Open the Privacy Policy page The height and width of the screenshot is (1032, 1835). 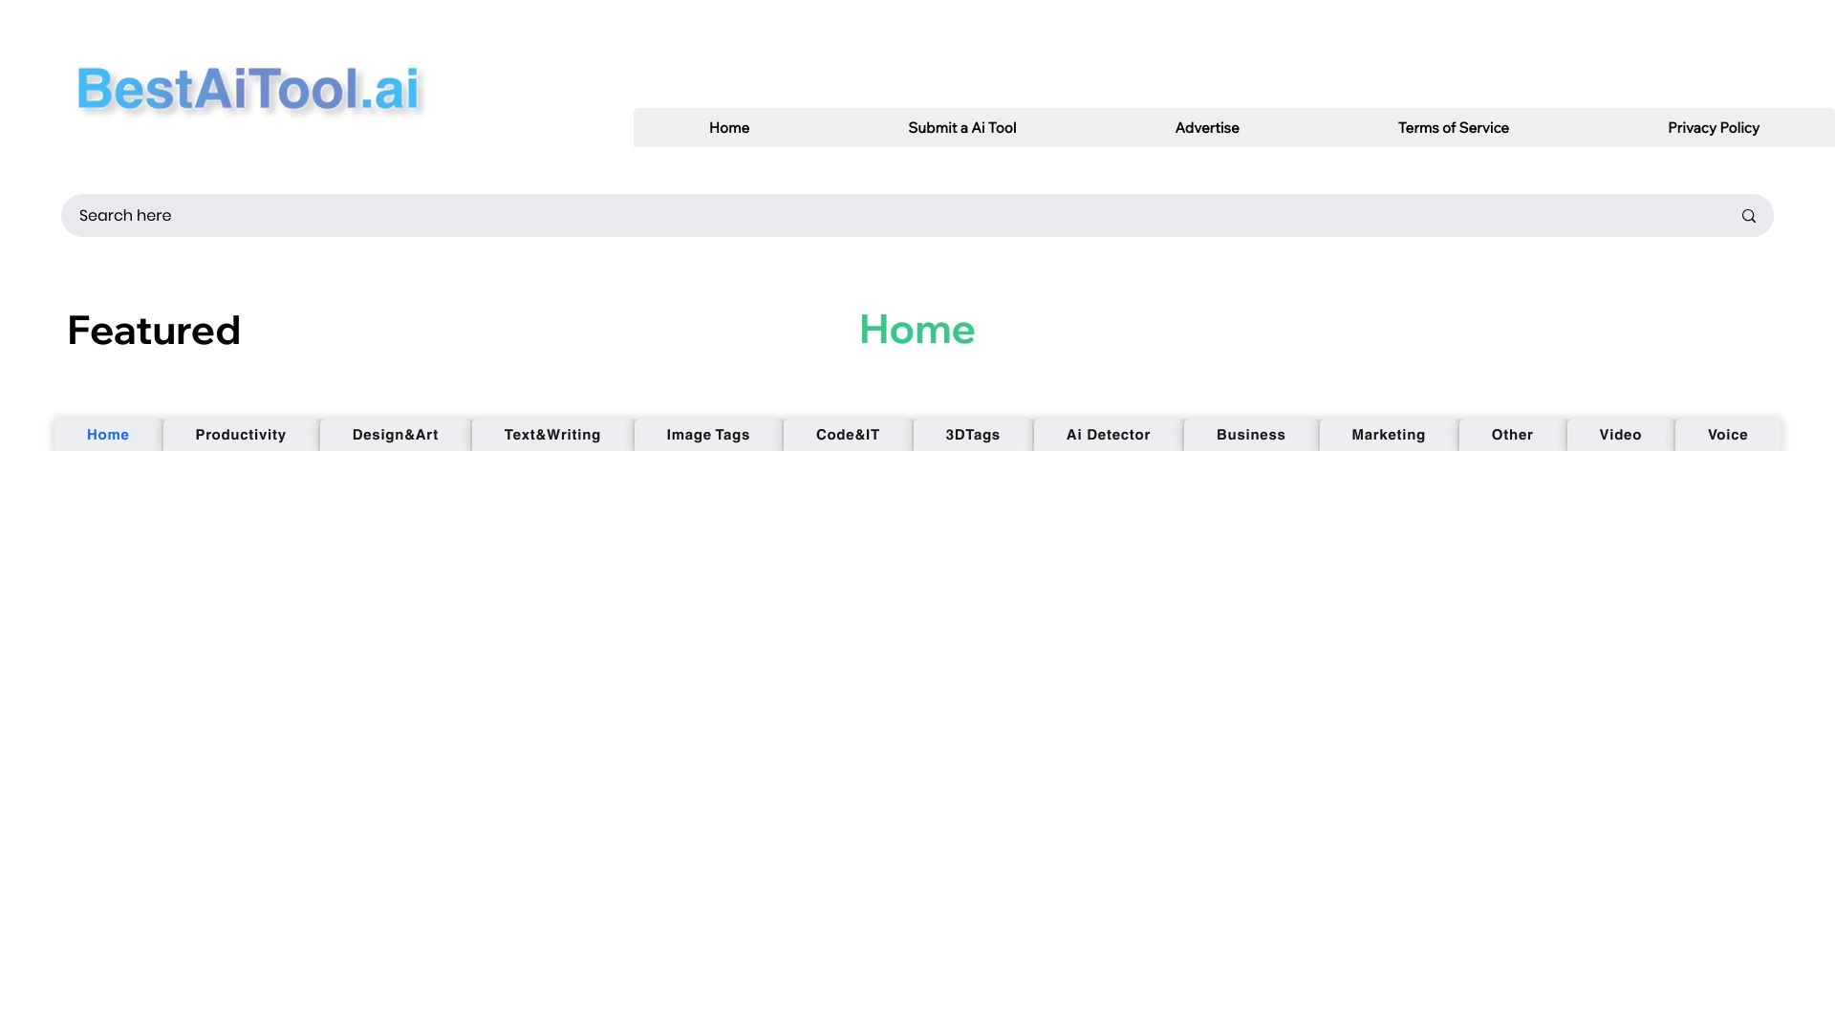[x=1714, y=127]
